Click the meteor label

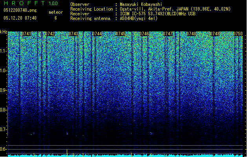tap(56, 12)
